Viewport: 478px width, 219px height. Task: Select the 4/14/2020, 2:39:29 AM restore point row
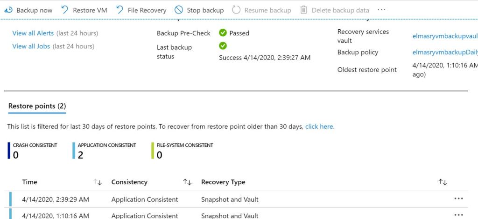pyautogui.click(x=56, y=199)
